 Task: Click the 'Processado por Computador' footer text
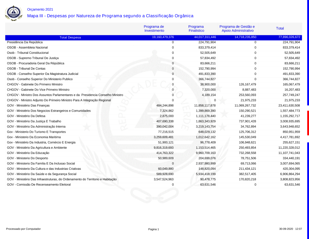23,229
